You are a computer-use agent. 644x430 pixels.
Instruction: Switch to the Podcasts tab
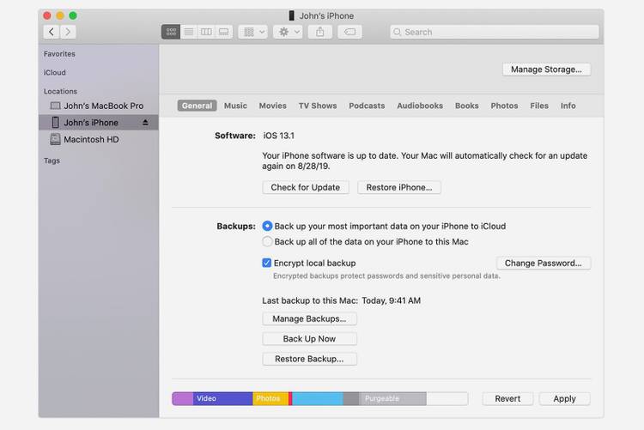[367, 106]
